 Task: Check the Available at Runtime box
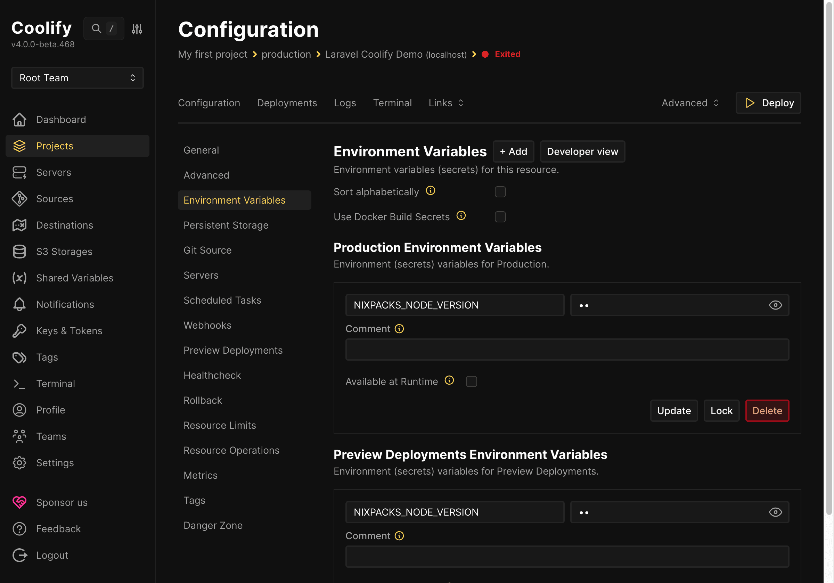(471, 381)
